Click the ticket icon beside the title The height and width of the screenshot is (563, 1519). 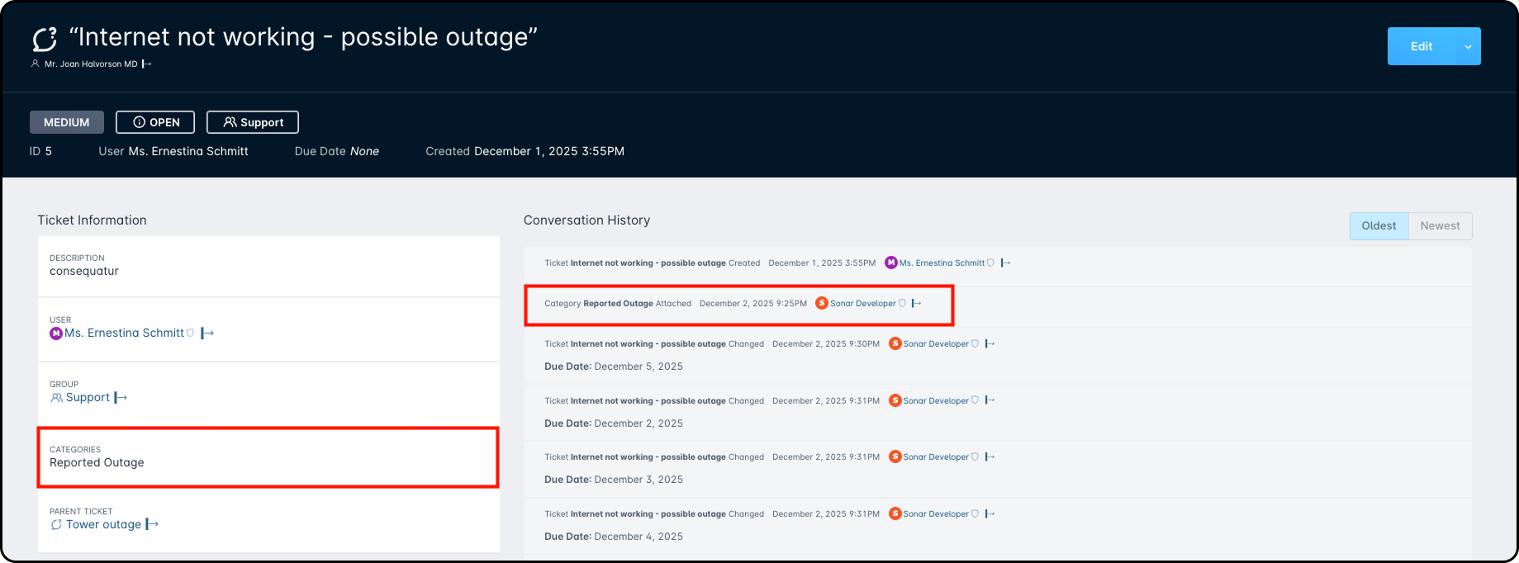coord(45,39)
